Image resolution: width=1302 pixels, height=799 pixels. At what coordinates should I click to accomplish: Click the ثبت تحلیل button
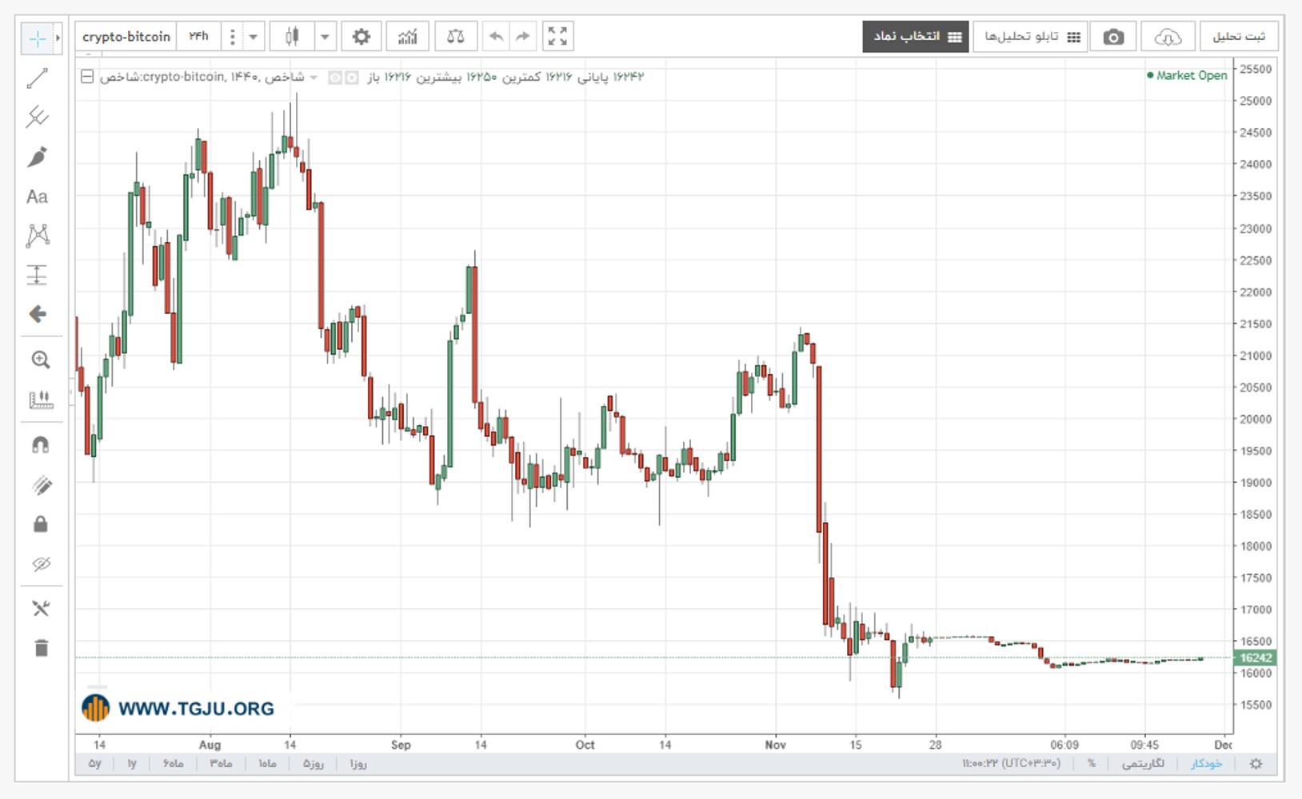(x=1239, y=37)
